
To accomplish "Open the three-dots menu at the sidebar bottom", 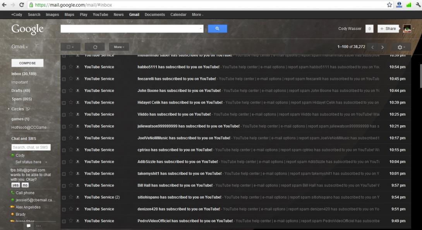I will click(x=38, y=226).
